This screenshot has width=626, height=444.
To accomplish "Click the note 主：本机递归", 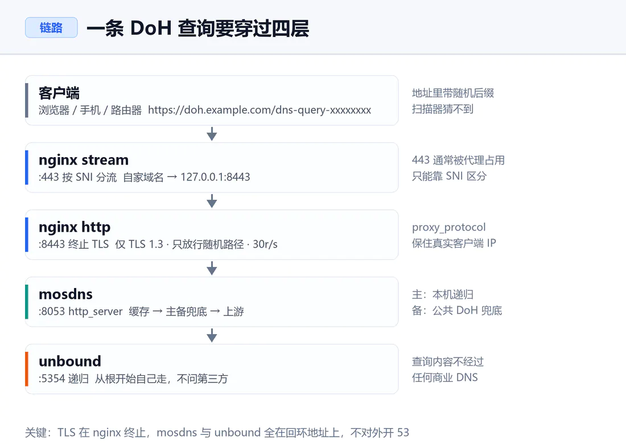I will [x=443, y=295].
